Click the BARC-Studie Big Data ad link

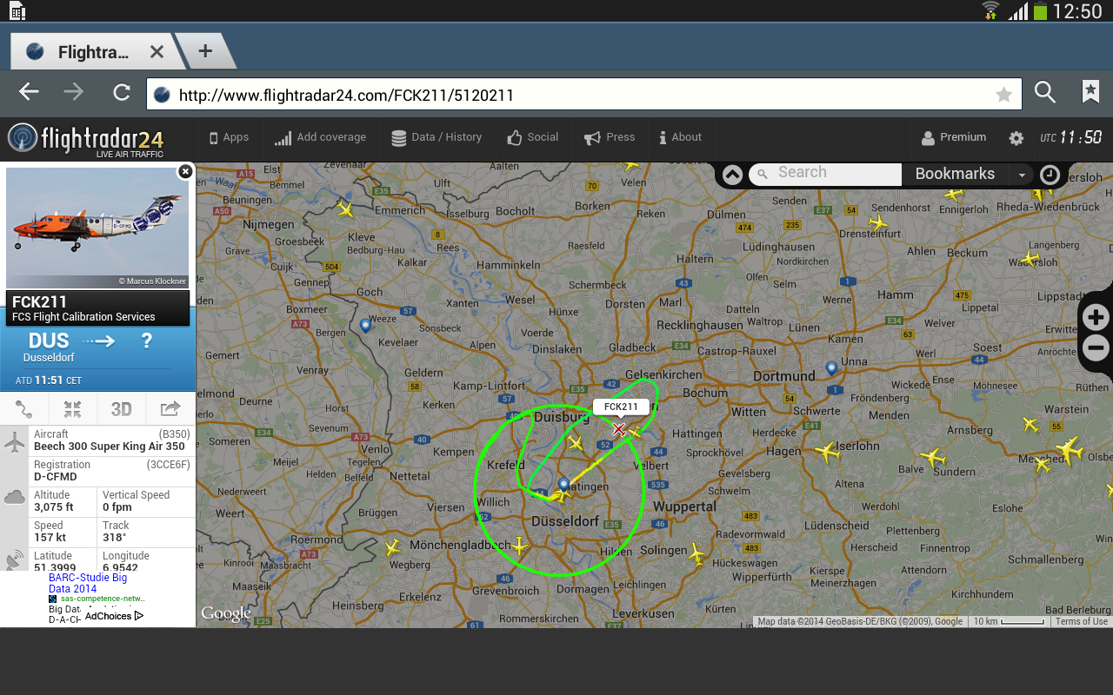[x=88, y=583]
